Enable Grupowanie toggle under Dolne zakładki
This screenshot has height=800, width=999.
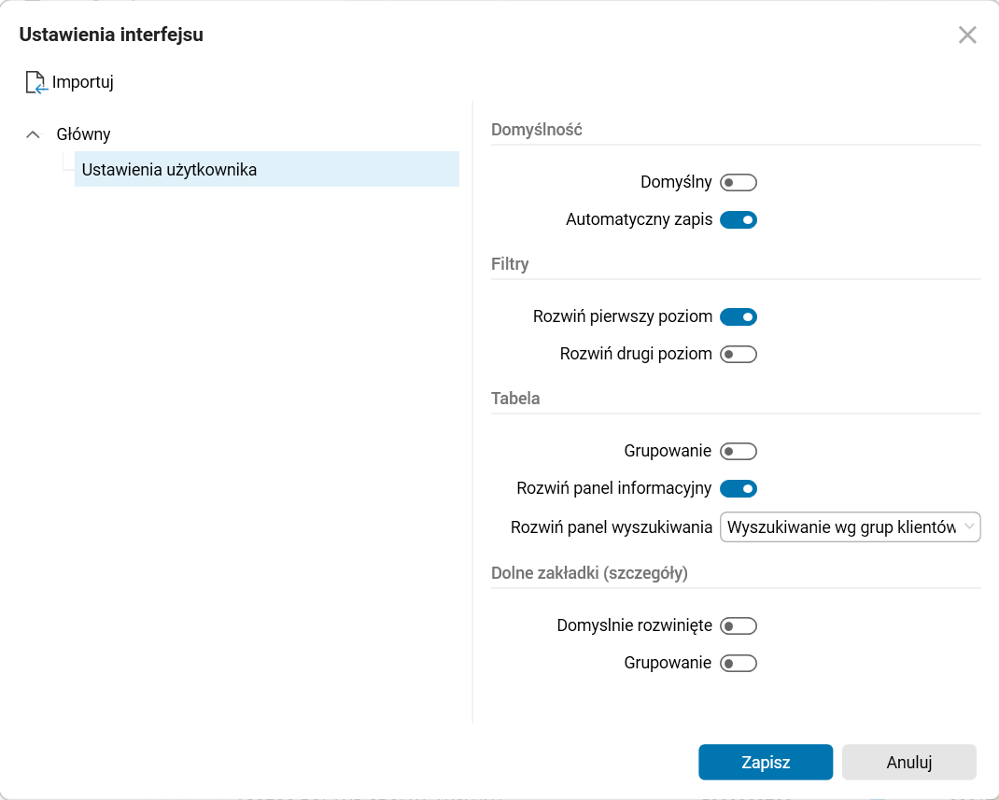tap(738, 664)
